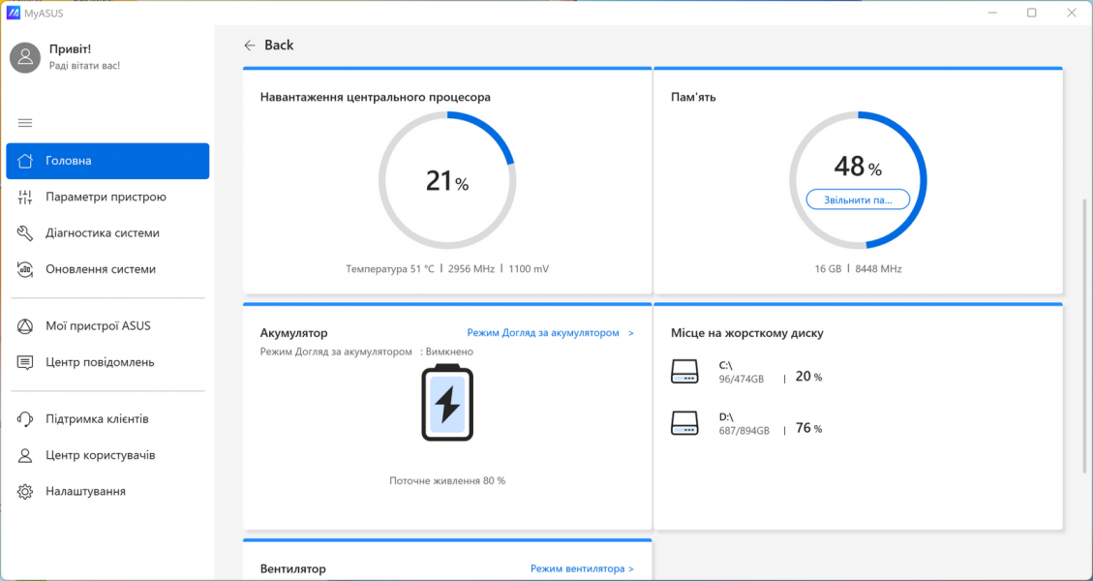Click the Back navigation arrow

pos(249,45)
